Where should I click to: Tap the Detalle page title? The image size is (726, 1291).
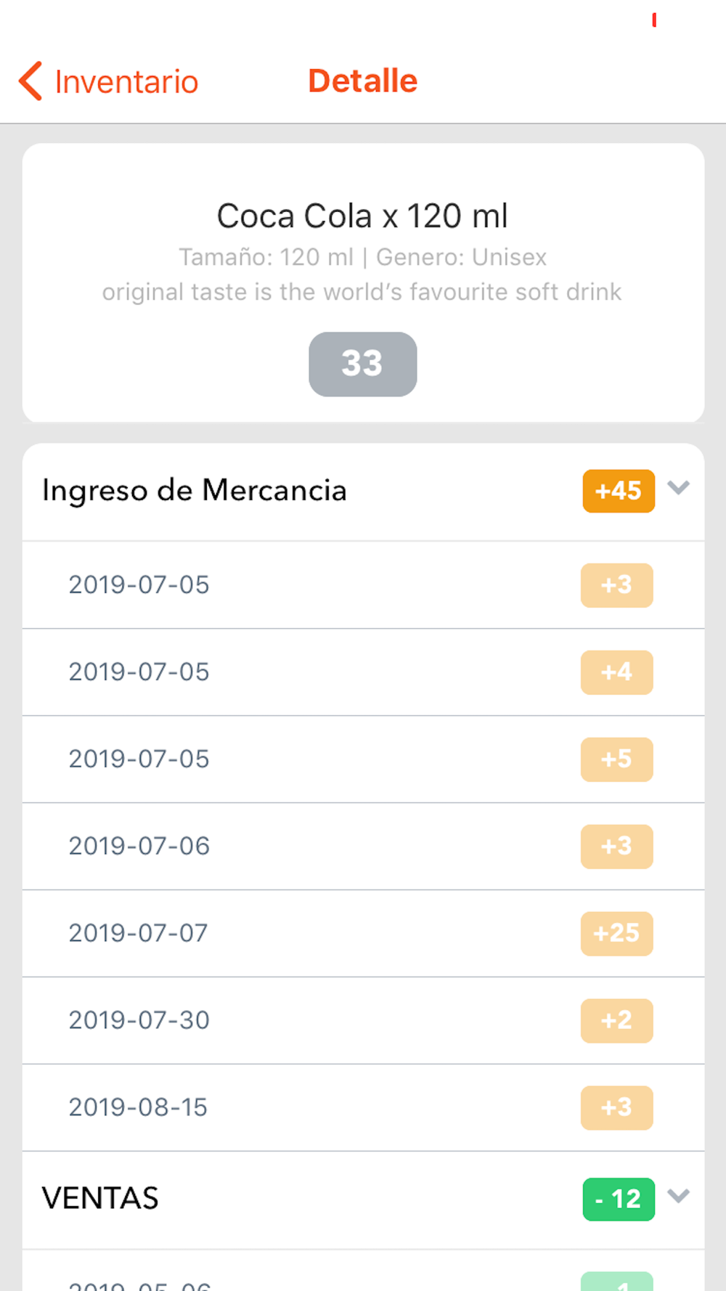(x=362, y=81)
